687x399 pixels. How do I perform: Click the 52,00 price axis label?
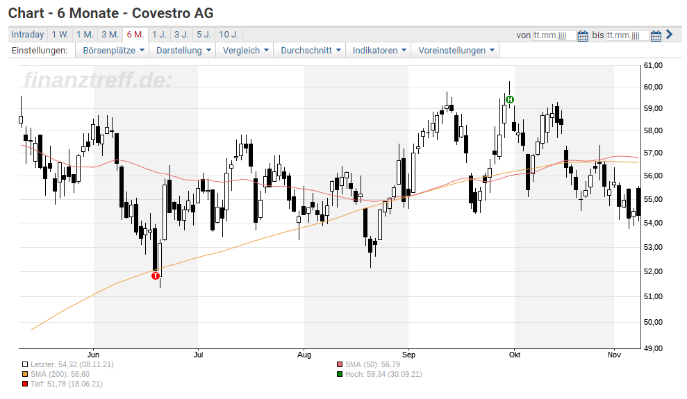tap(653, 272)
